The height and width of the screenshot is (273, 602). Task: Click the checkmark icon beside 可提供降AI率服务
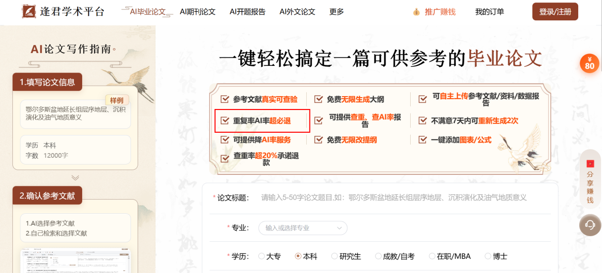225,140
